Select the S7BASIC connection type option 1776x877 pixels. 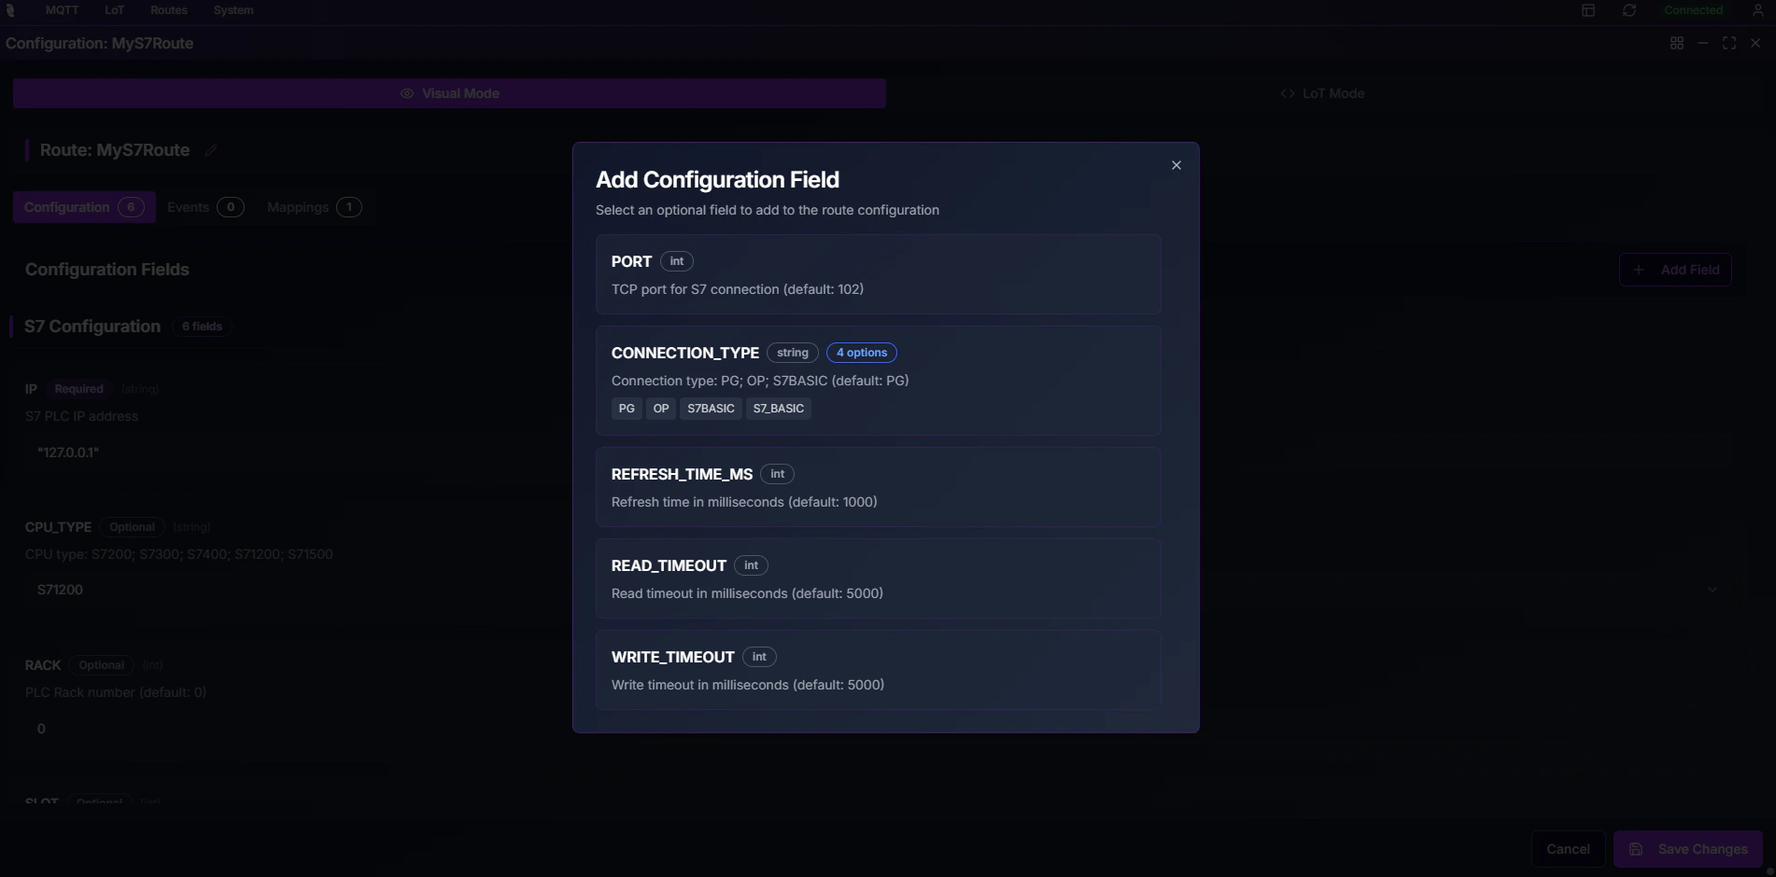710,409
